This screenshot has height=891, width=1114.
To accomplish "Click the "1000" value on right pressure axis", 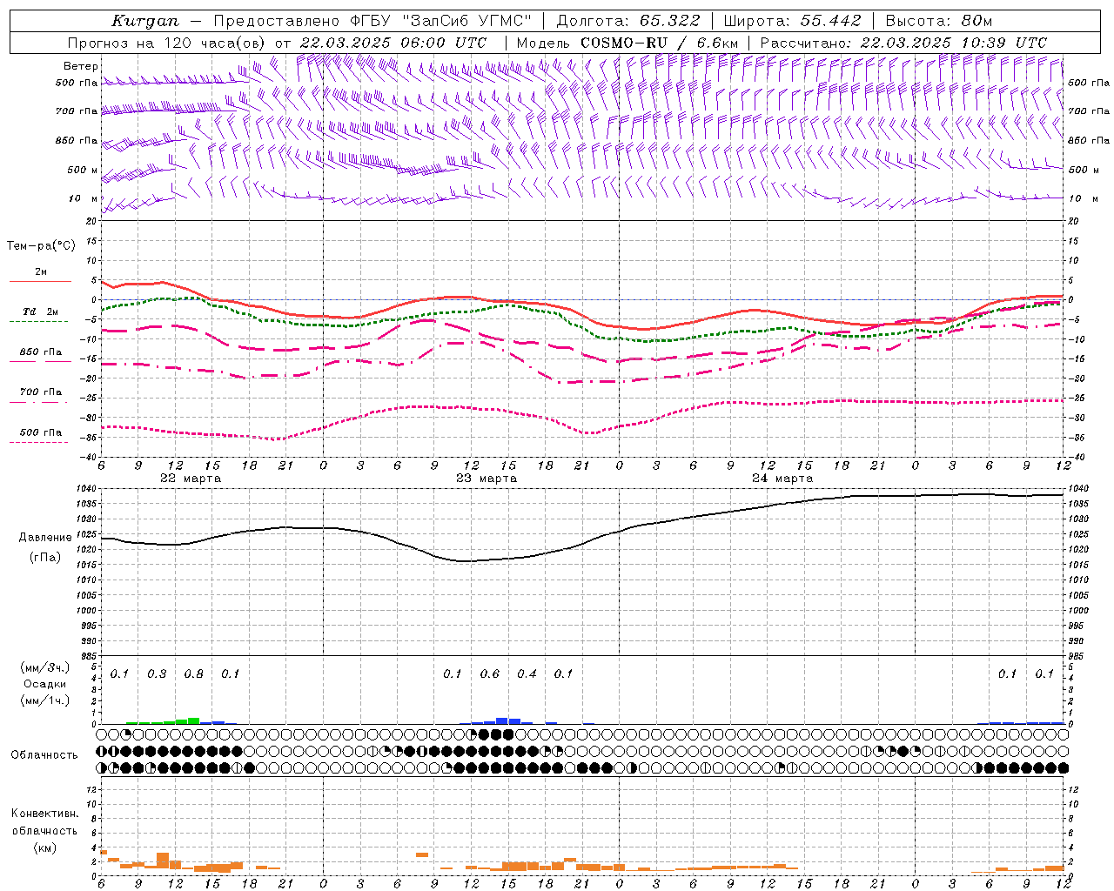I will 1077,611.
